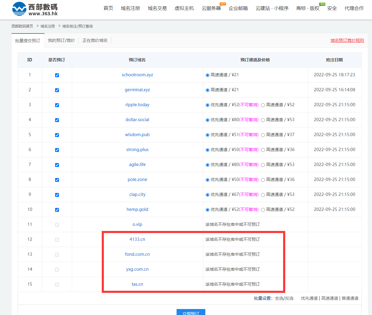
Task: Click the 西部数码 logo icon
Action: (x=19, y=9)
